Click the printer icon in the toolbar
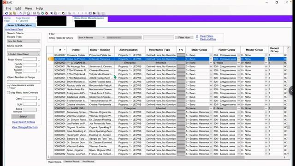Image resolution: width=295 pixels, height=166 pixels. point(29,13)
